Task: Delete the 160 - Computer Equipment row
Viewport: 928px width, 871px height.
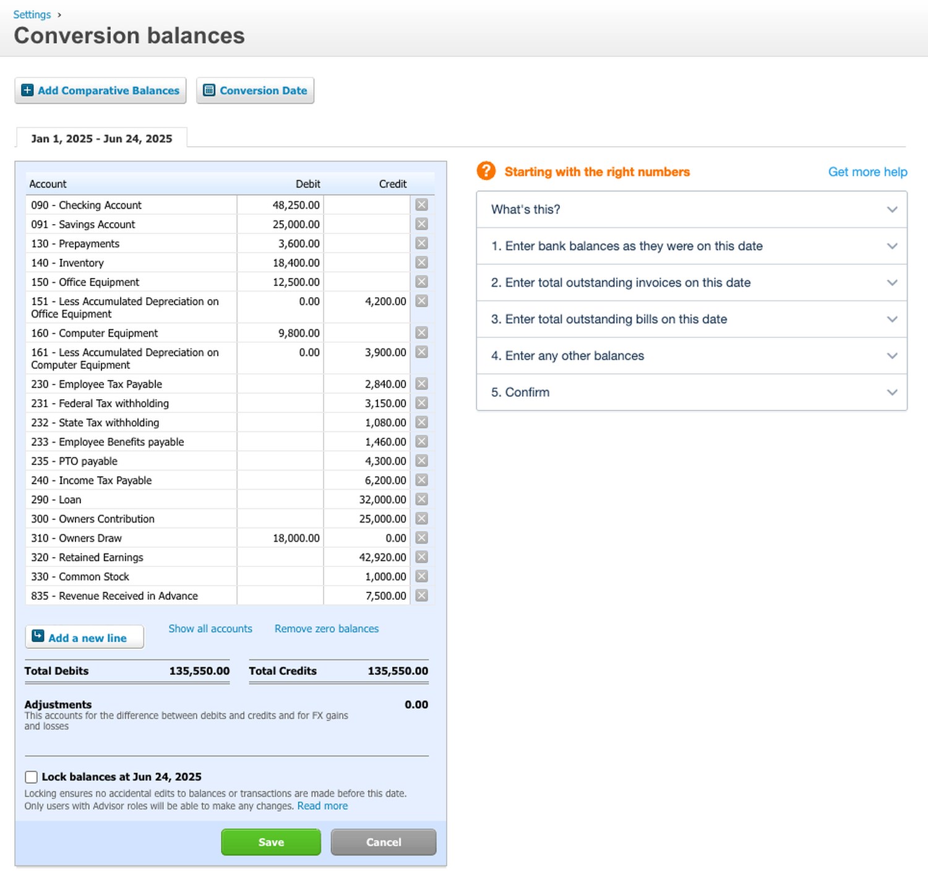Action: (422, 333)
